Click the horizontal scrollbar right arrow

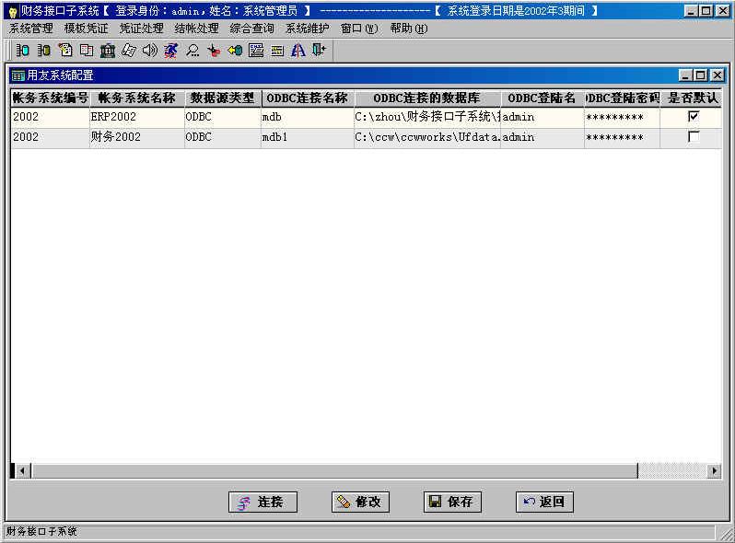coord(714,470)
